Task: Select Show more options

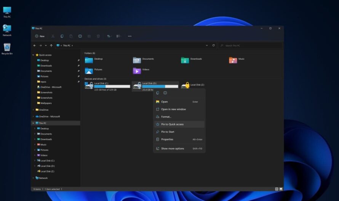Action: pos(179,149)
